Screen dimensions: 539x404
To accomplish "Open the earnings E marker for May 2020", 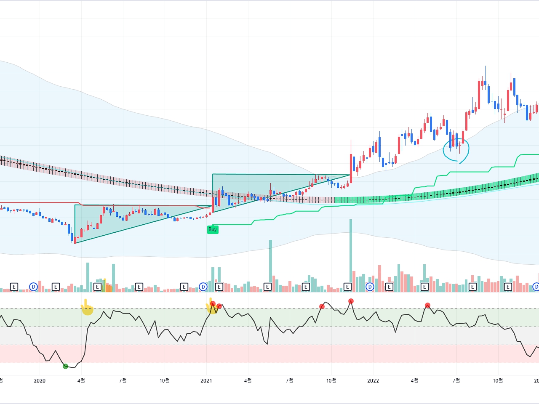I will point(97,287).
